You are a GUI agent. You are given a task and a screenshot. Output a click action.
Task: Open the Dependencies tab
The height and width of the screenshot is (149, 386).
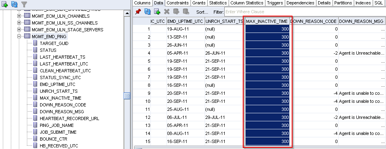(x=300, y=3)
